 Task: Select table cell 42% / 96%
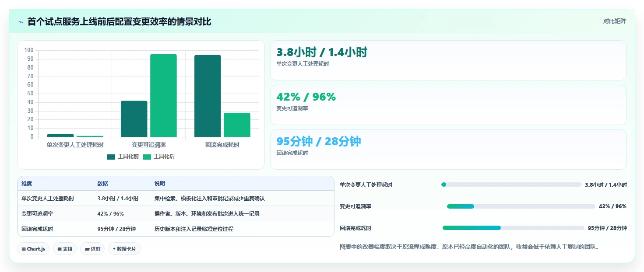(x=110, y=214)
